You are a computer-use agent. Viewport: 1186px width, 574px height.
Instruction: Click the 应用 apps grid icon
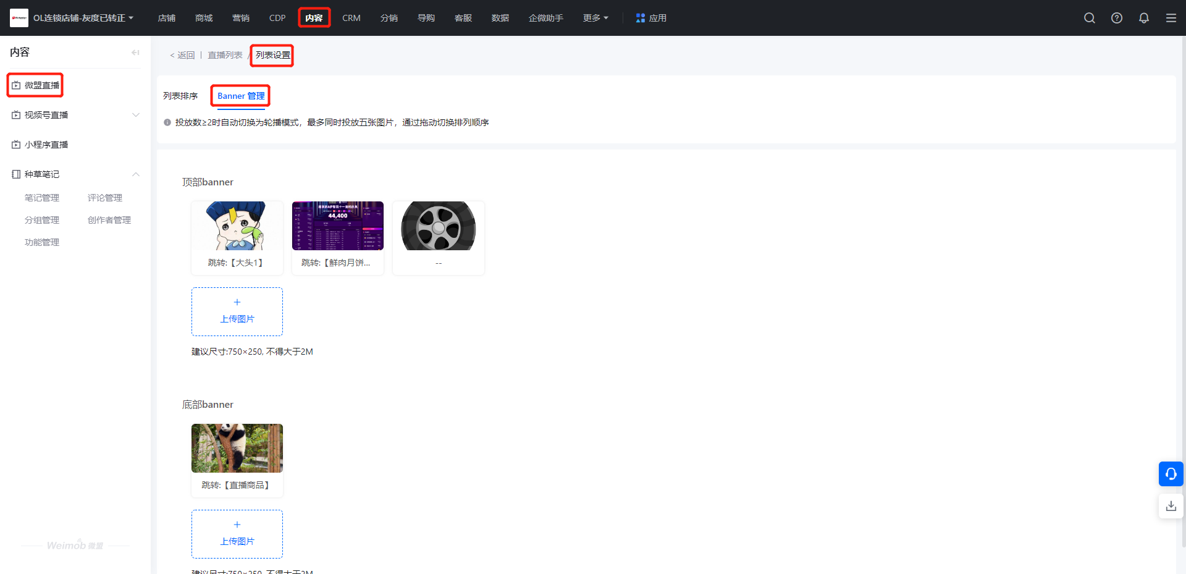[x=641, y=18]
